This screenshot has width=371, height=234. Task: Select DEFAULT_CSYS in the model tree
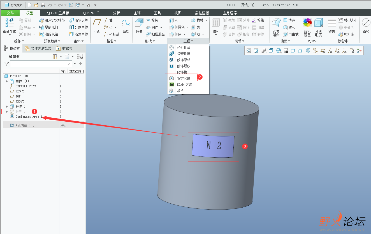click(25, 86)
